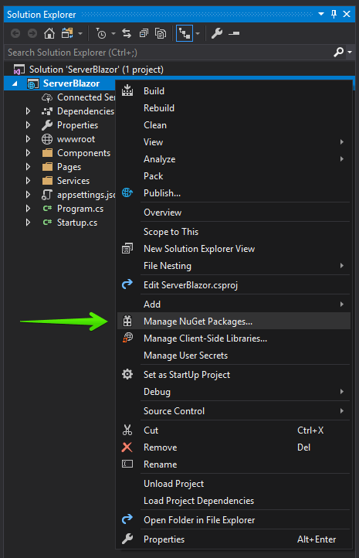Screen dimensions: 359x558
Task: Choose Scope to This
Action: tap(235, 232)
